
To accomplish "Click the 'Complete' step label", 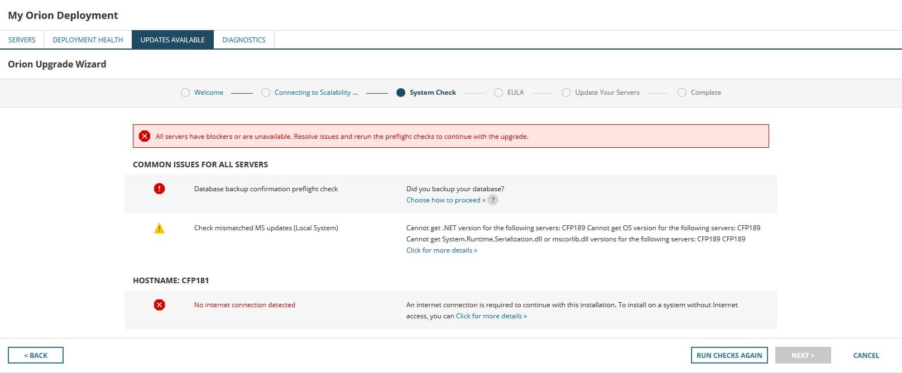I will pyautogui.click(x=706, y=93).
